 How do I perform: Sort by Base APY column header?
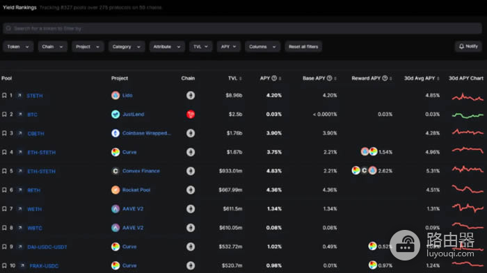point(319,78)
